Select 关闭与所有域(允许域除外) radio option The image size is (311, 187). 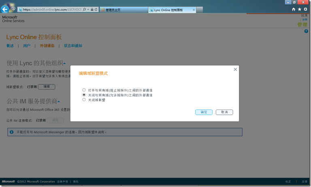84,95
